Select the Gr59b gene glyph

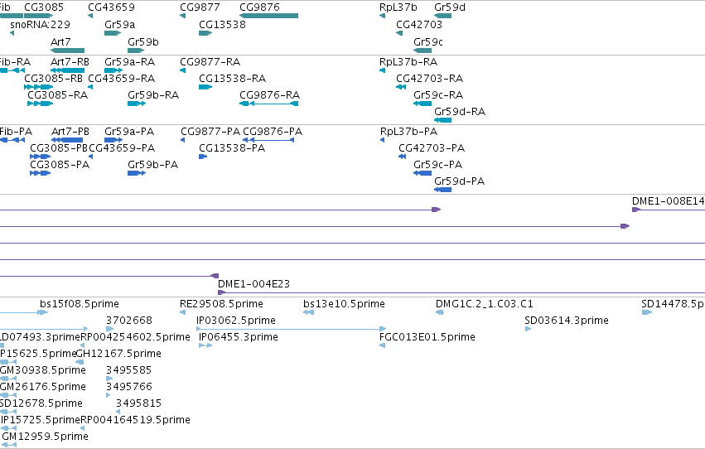click(136, 51)
